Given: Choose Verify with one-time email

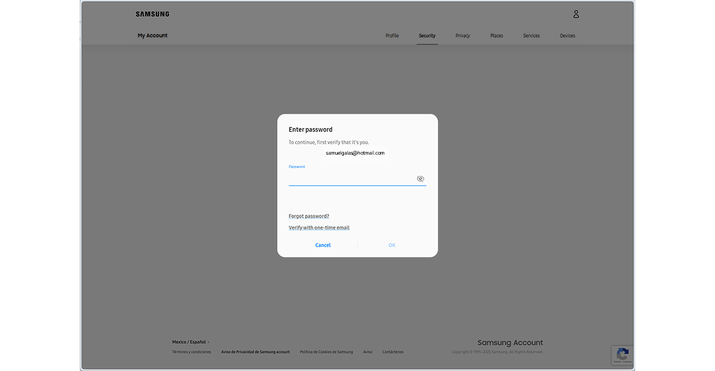Looking at the screenshot, I should [319, 227].
